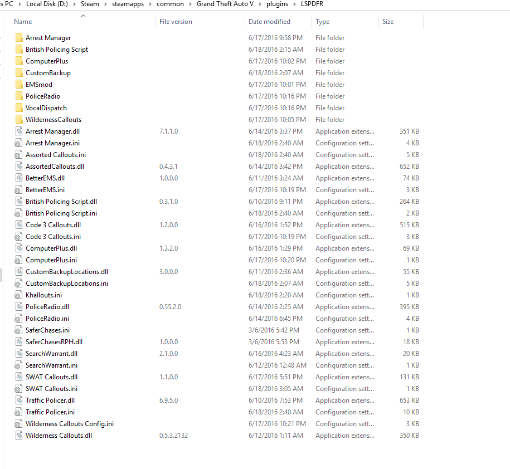Open the chevron after Grand Theft Auto V

[260, 4]
